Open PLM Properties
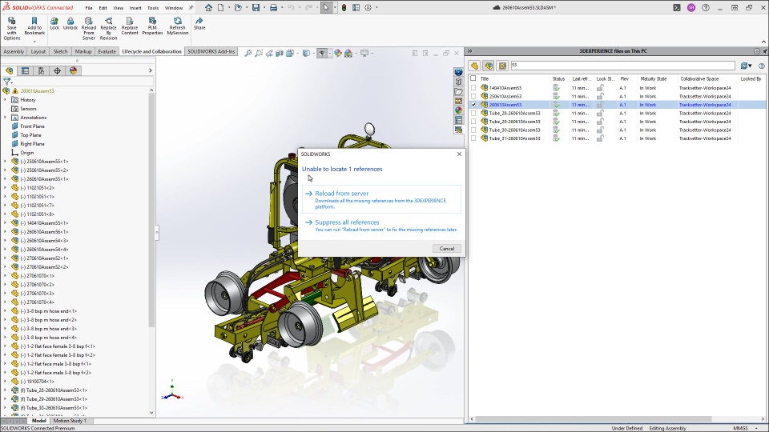Image resolution: width=769 pixels, height=432 pixels. tap(152, 26)
